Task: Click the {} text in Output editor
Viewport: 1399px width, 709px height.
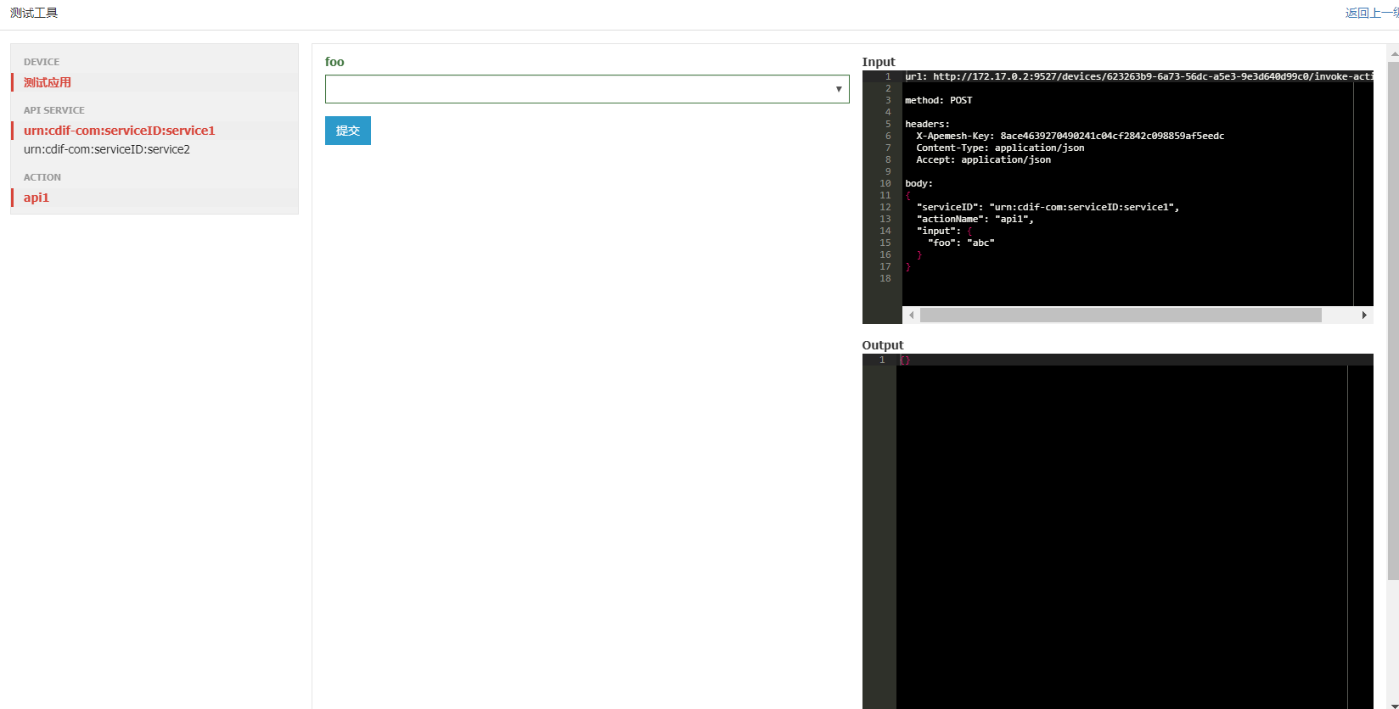Action: 905,360
